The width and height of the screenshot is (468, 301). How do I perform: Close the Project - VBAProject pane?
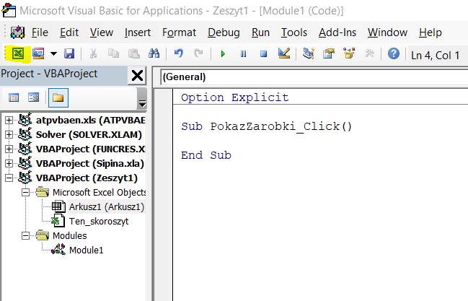pos(137,75)
